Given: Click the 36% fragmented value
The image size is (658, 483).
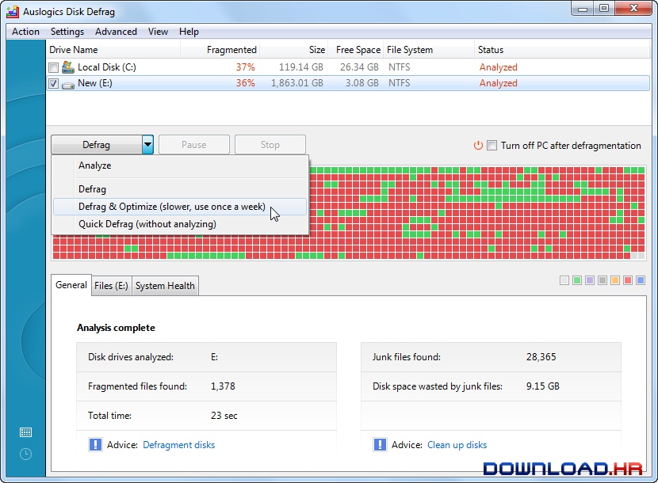Looking at the screenshot, I should click(x=245, y=83).
